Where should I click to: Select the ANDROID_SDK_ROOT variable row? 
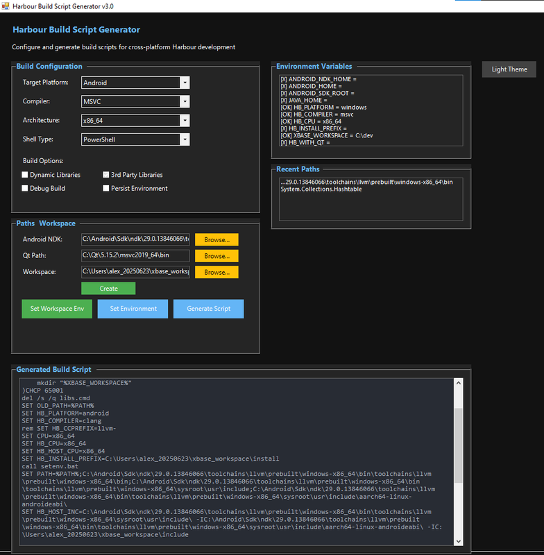tap(371, 94)
